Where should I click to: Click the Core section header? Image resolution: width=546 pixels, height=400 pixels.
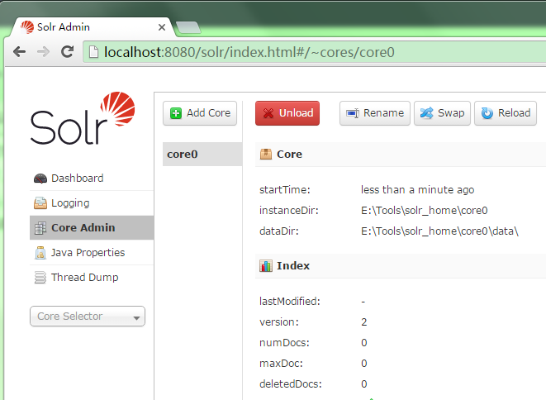point(401,154)
